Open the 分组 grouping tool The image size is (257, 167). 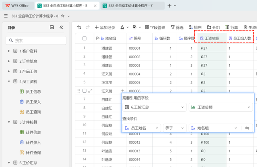pyautogui.click(x=213, y=28)
